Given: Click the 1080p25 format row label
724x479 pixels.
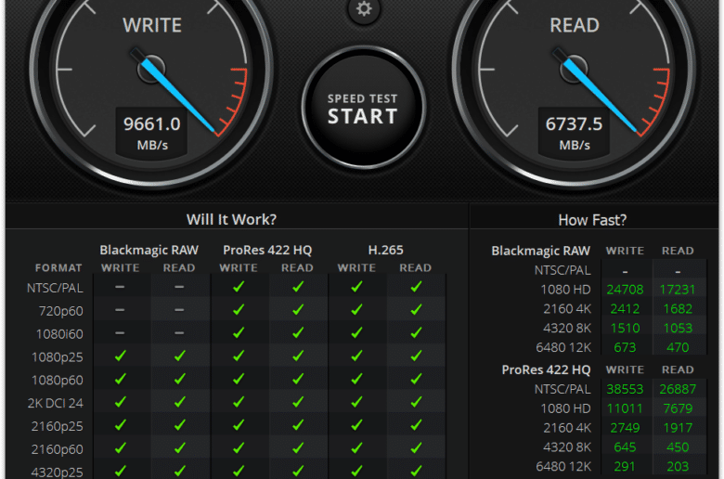Looking at the screenshot, I should click(58, 357).
